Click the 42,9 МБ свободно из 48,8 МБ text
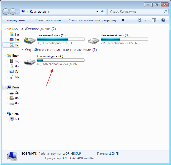Image resolution: width=171 pixels, height=165 pixels. pos(57,64)
